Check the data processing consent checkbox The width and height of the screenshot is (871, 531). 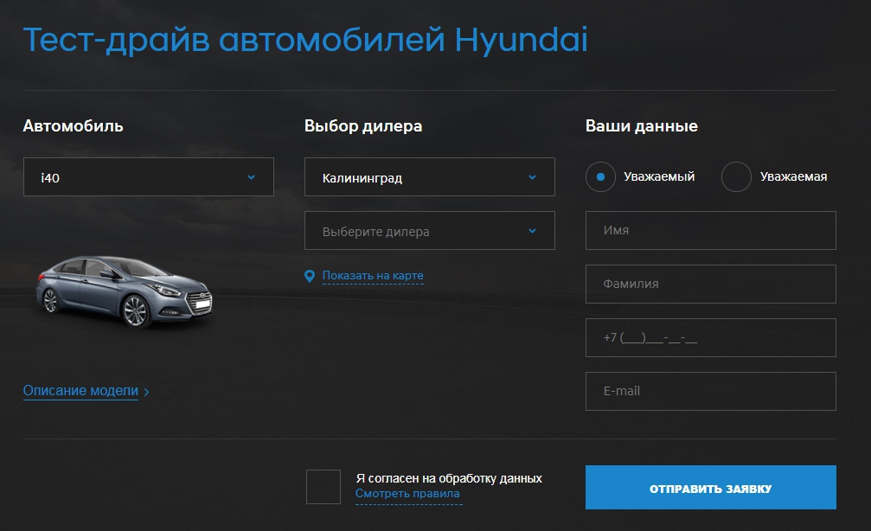coord(323,487)
